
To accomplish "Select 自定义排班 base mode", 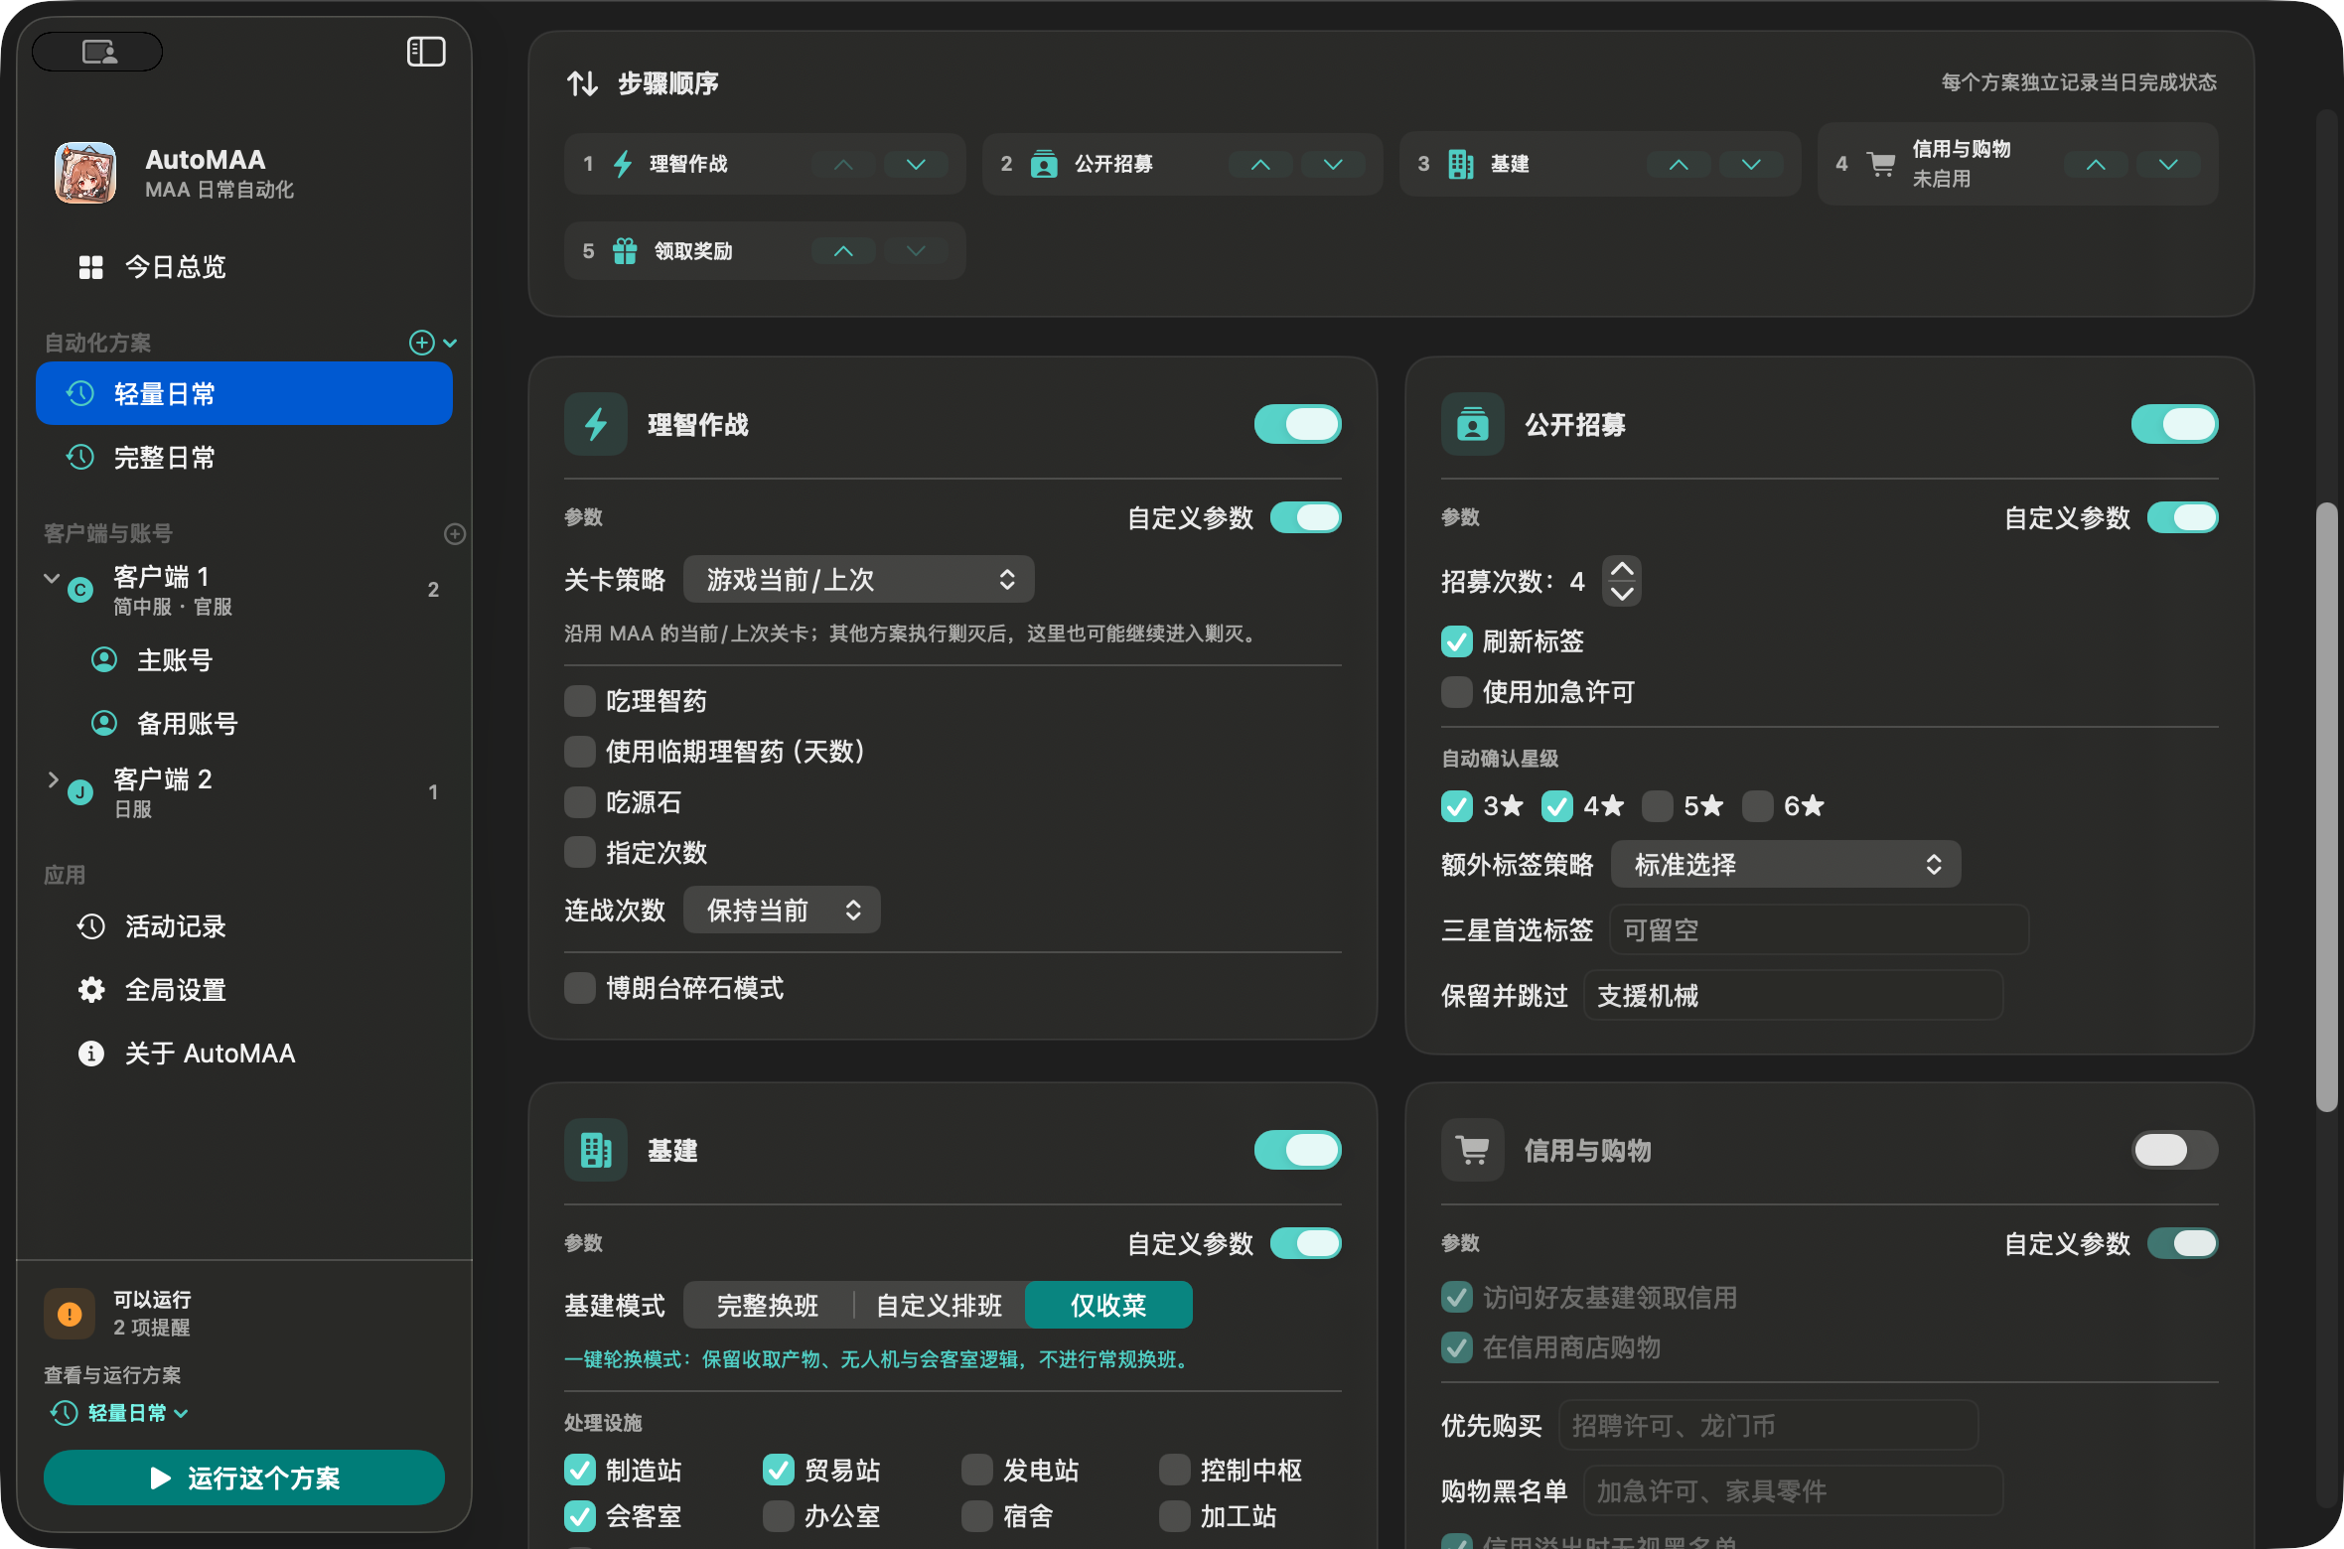I will click(939, 1306).
